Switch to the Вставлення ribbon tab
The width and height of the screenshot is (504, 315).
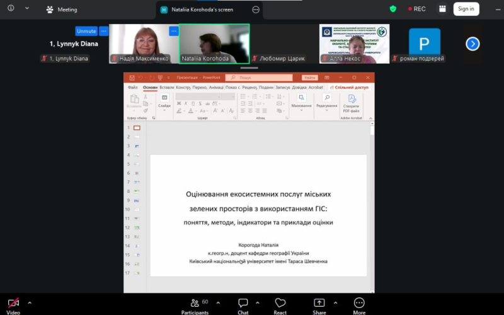click(x=166, y=88)
